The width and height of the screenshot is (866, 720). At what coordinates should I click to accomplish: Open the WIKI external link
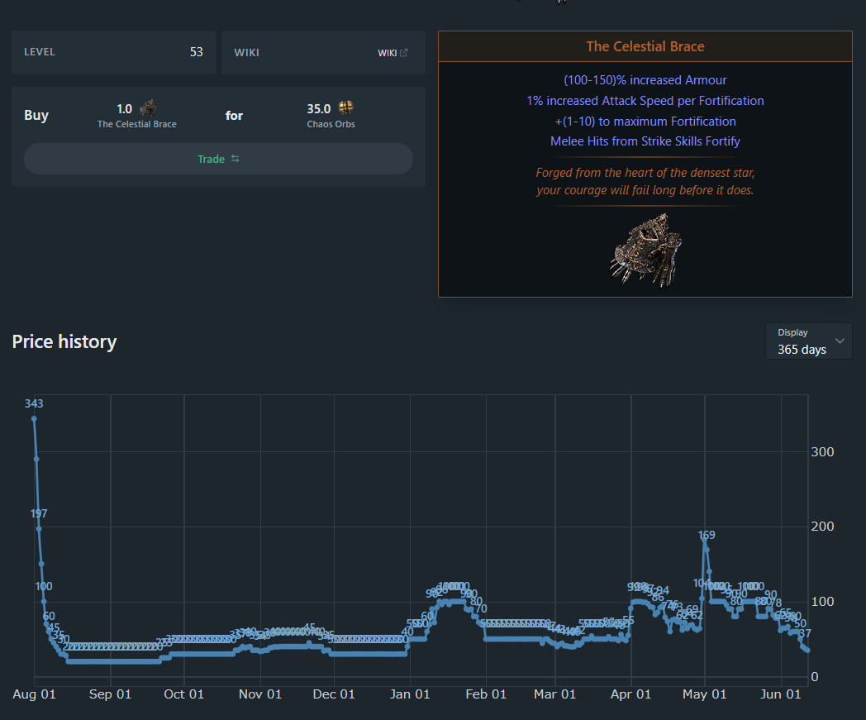393,53
